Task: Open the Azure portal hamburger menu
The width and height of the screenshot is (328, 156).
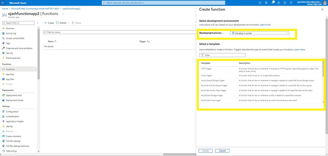Action: (x=3, y=3)
